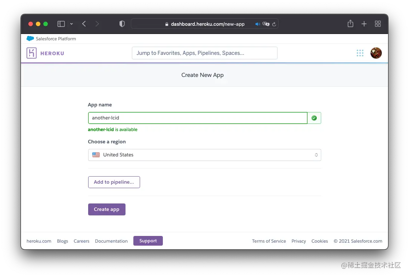Show the tab overview grid icon
Viewport: 409px width, 277px height.
click(378, 24)
